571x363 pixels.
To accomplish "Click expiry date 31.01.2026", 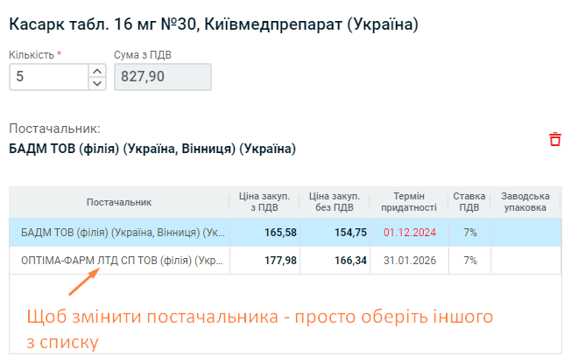I will click(409, 261).
